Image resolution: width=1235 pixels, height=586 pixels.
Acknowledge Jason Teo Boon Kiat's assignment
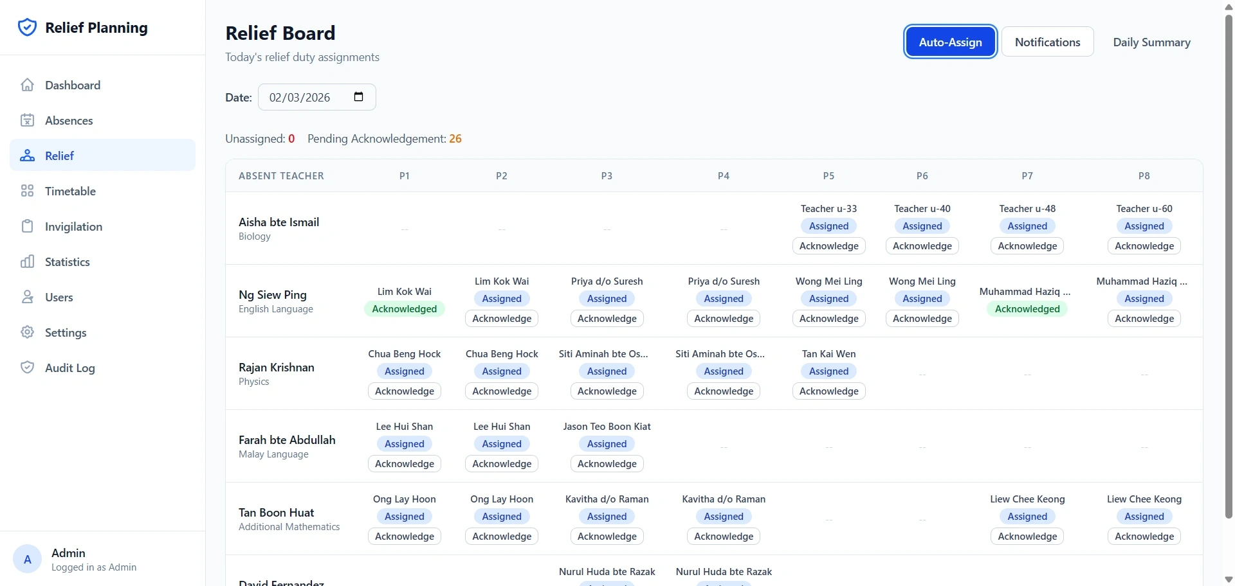point(607,464)
